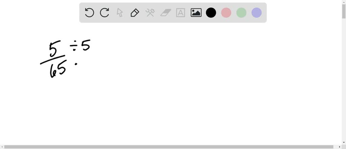Click the scroll right arrow
The height and width of the screenshot is (149, 346).
pyautogui.click(x=340, y=147)
